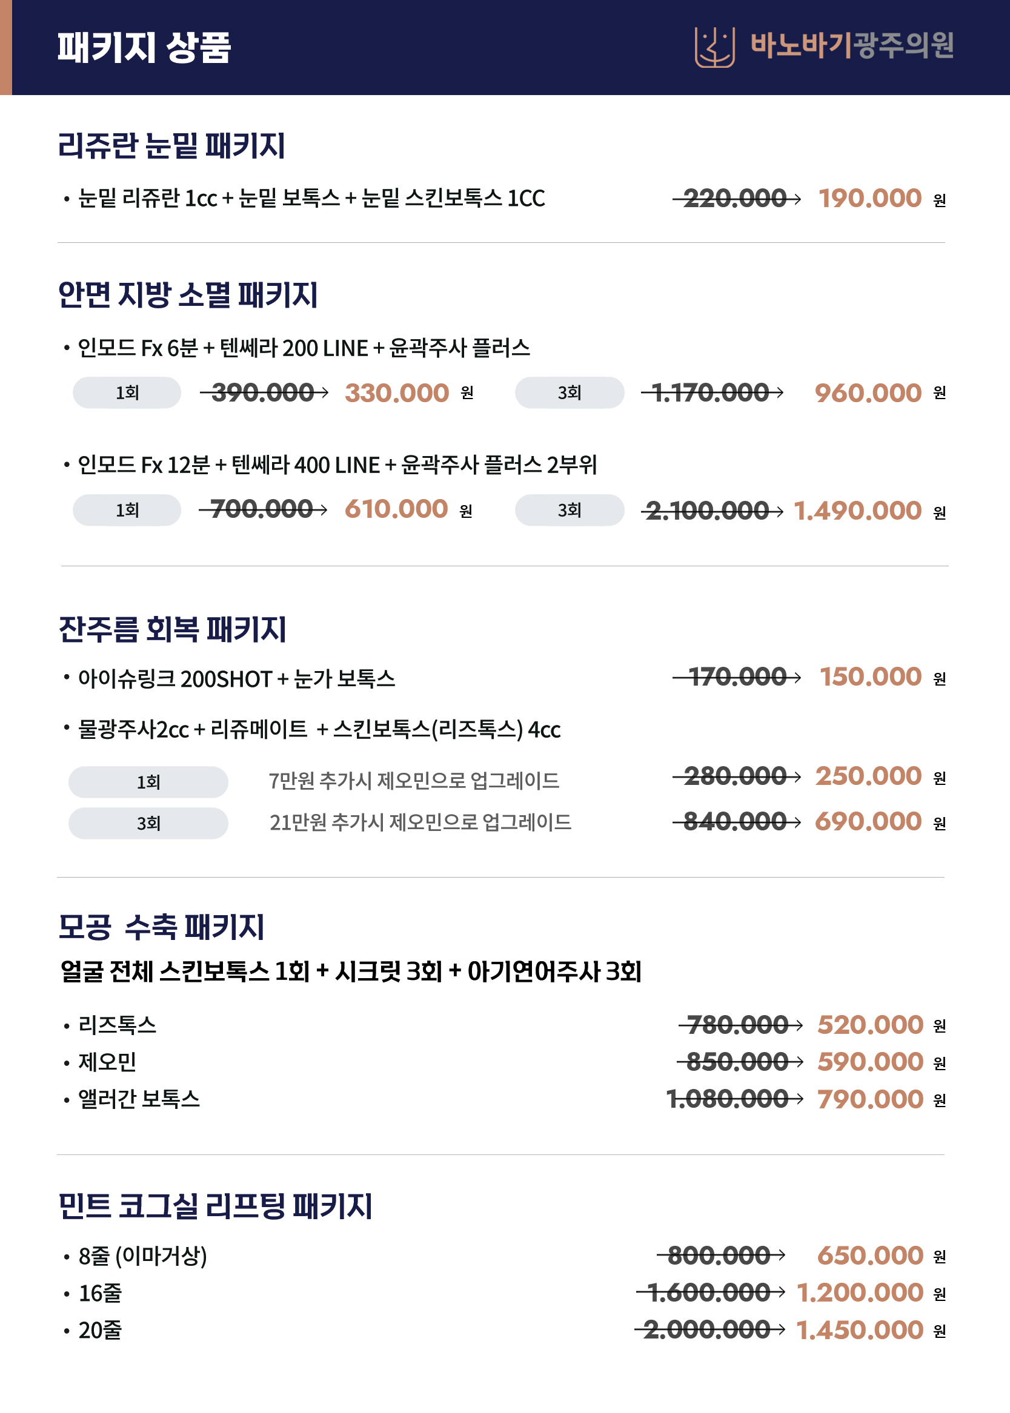Click the 3회 pill beside 1.170.000
1010x1413 pixels.
click(x=569, y=392)
